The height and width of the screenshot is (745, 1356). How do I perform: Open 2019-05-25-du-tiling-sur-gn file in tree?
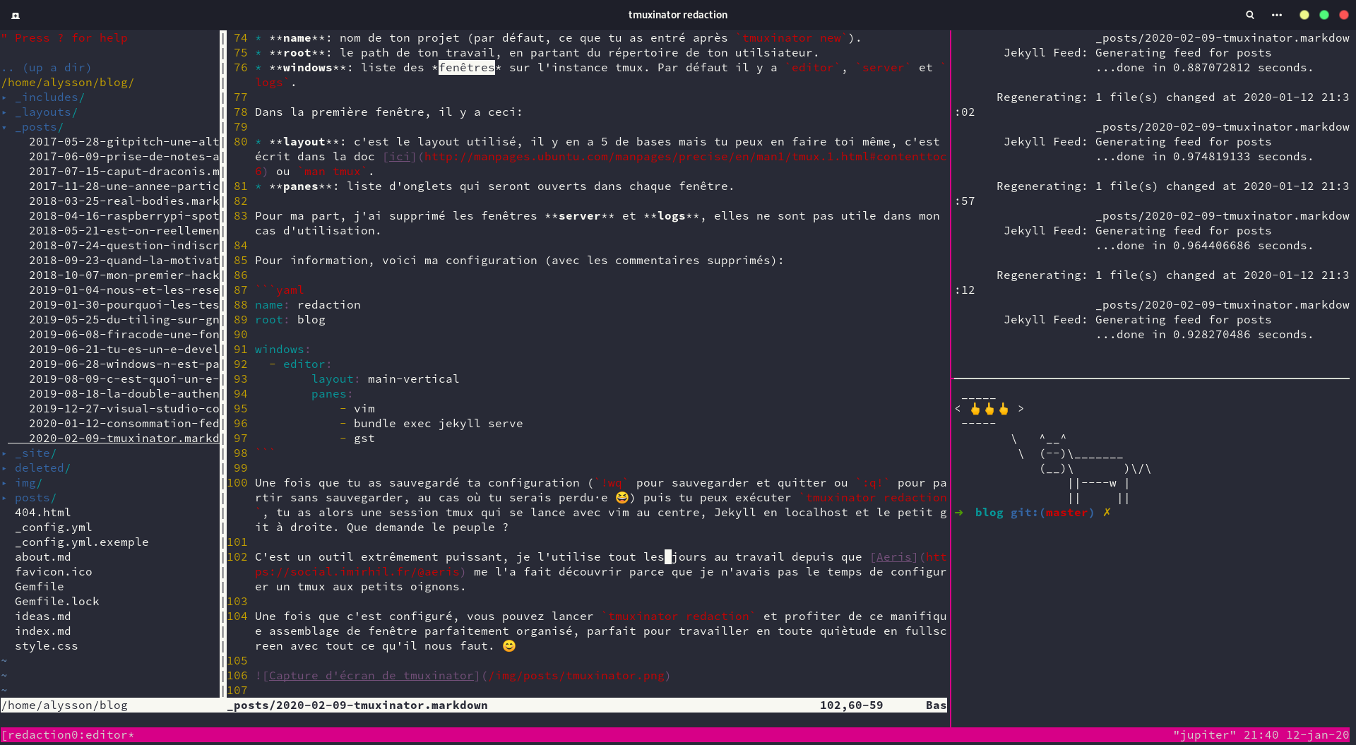tap(124, 320)
